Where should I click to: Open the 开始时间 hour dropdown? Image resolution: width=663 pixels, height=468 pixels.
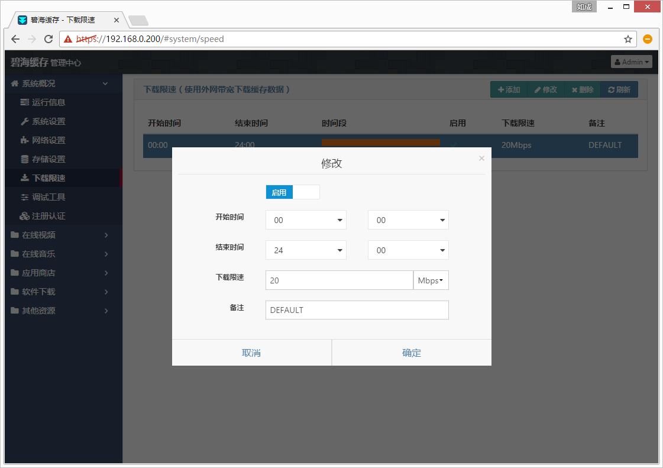[306, 220]
